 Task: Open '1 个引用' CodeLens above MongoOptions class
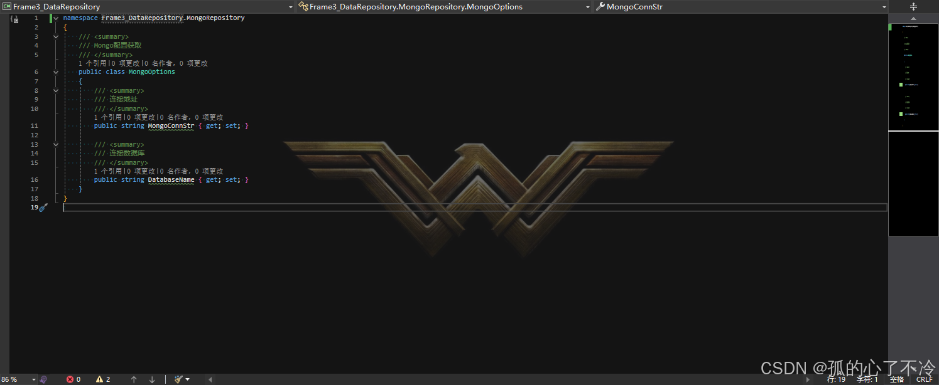coord(92,63)
